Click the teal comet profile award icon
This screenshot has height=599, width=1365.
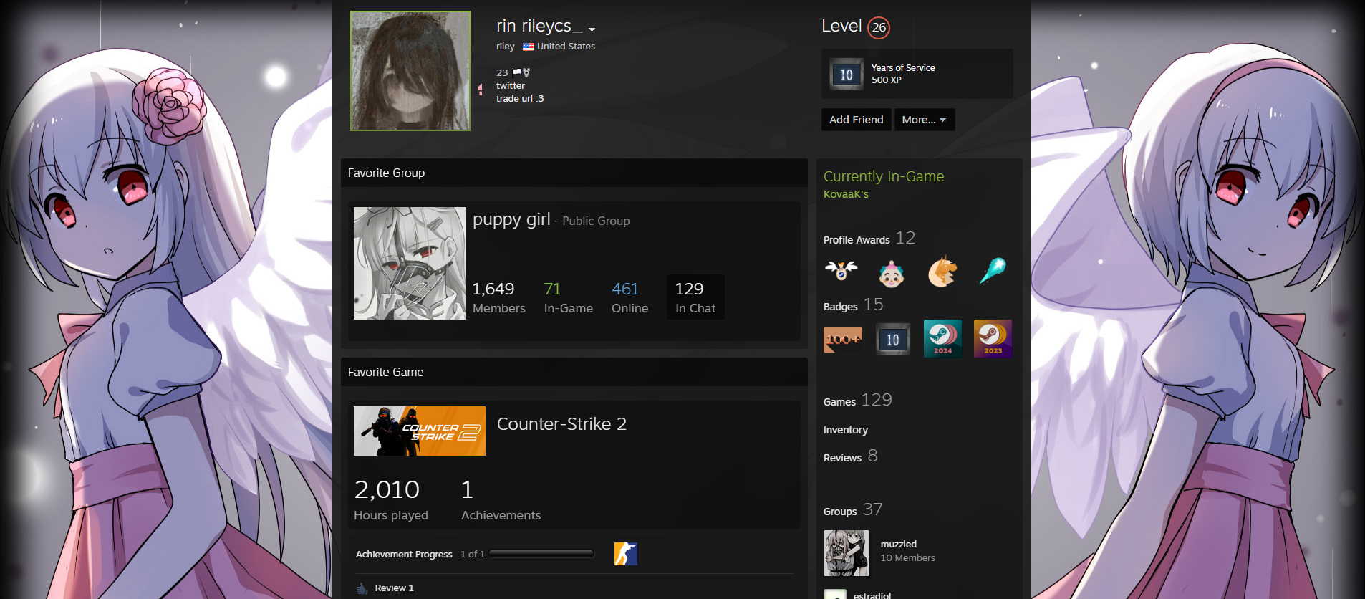pos(993,271)
